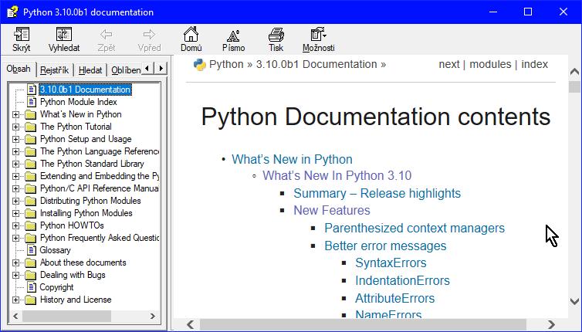Go to Domů (Home) house icon

pos(191,34)
